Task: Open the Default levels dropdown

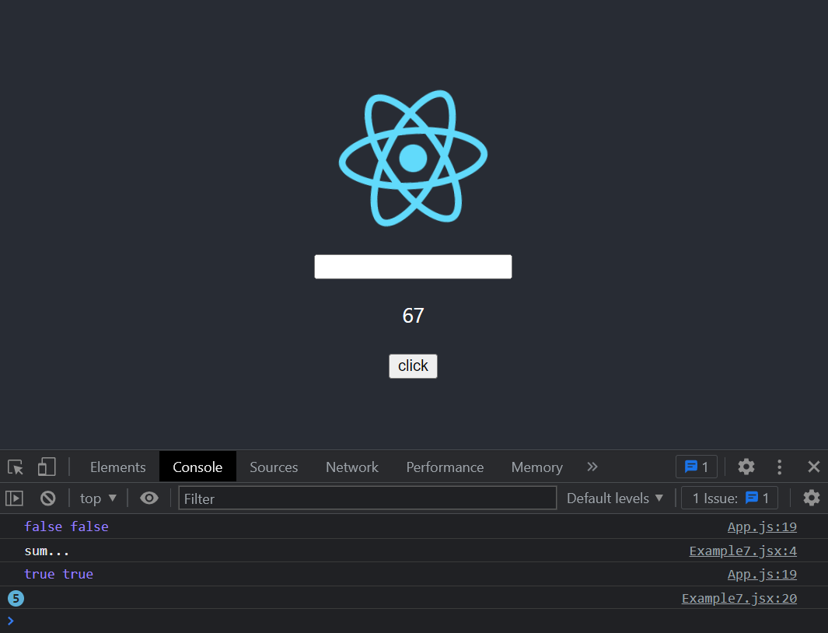Action: coord(615,498)
